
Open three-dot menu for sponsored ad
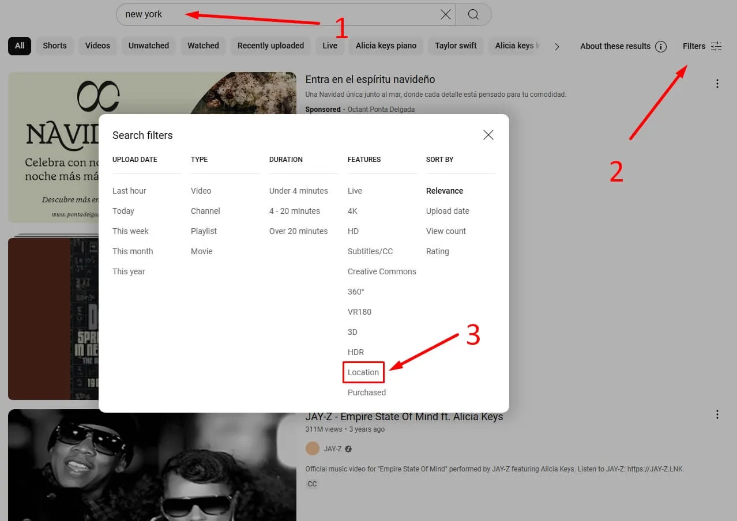click(x=717, y=84)
